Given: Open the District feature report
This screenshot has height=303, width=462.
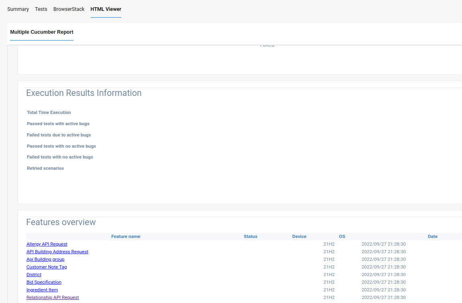Looking at the screenshot, I should [34, 275].
